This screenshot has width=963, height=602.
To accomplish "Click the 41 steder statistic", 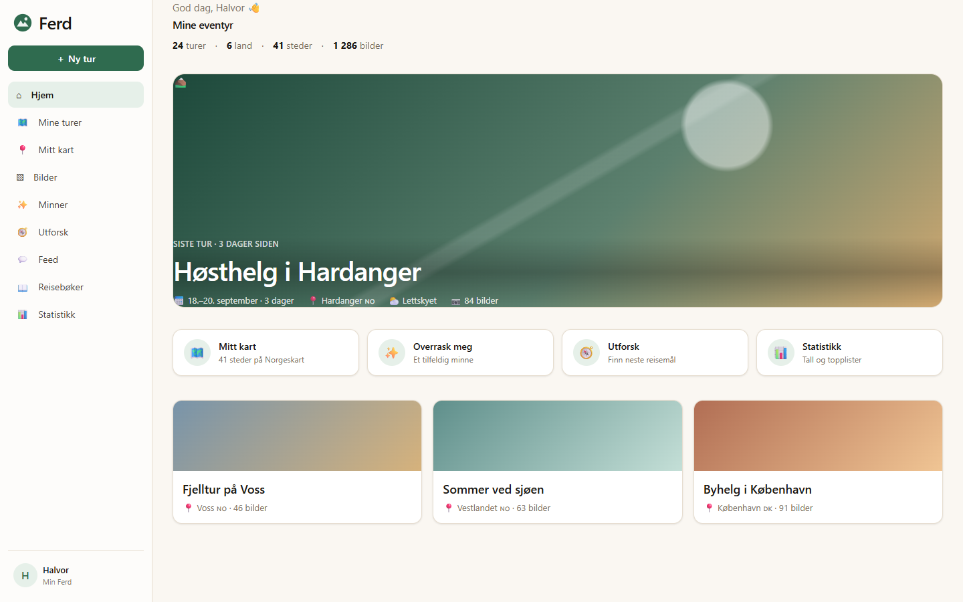I will coord(292,45).
